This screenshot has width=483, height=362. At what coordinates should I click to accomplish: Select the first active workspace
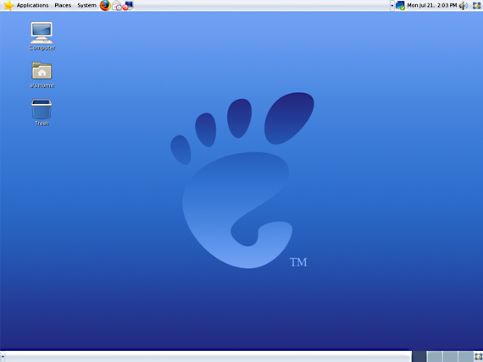click(x=419, y=356)
